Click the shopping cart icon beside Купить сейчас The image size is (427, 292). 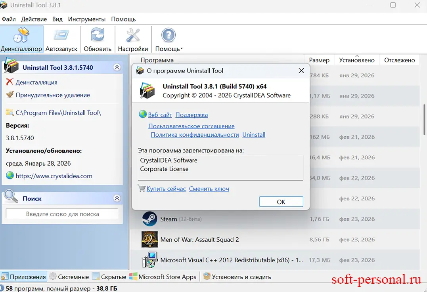pos(142,188)
